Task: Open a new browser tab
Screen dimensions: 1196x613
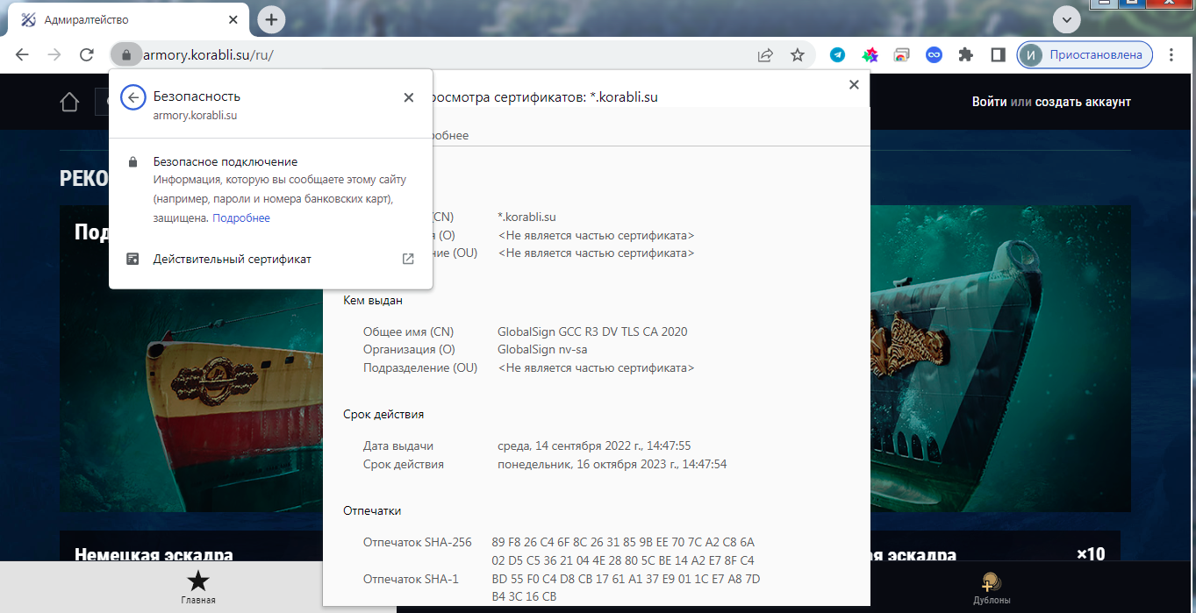Action: [x=272, y=19]
